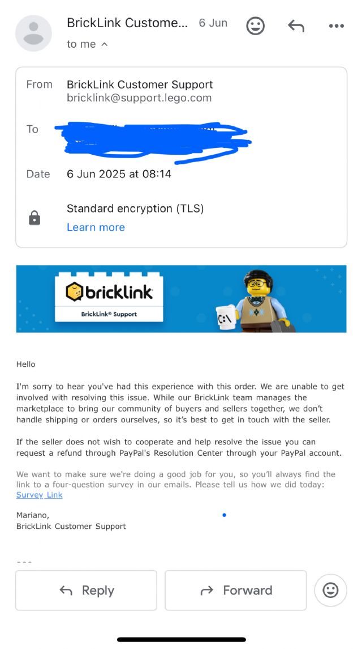Tap 'BrickLink Customer Support' in From field
The width and height of the screenshot is (362, 649).
click(x=140, y=84)
